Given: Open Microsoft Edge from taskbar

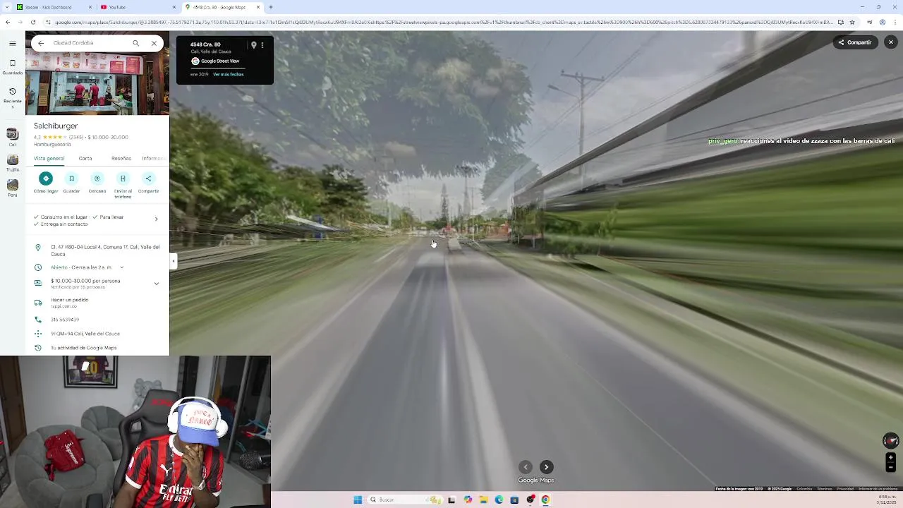Looking at the screenshot, I should click(x=499, y=500).
